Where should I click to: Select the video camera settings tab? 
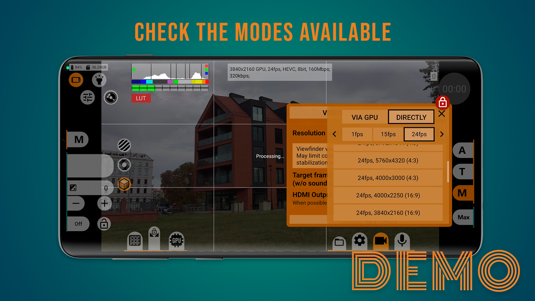[x=381, y=241]
